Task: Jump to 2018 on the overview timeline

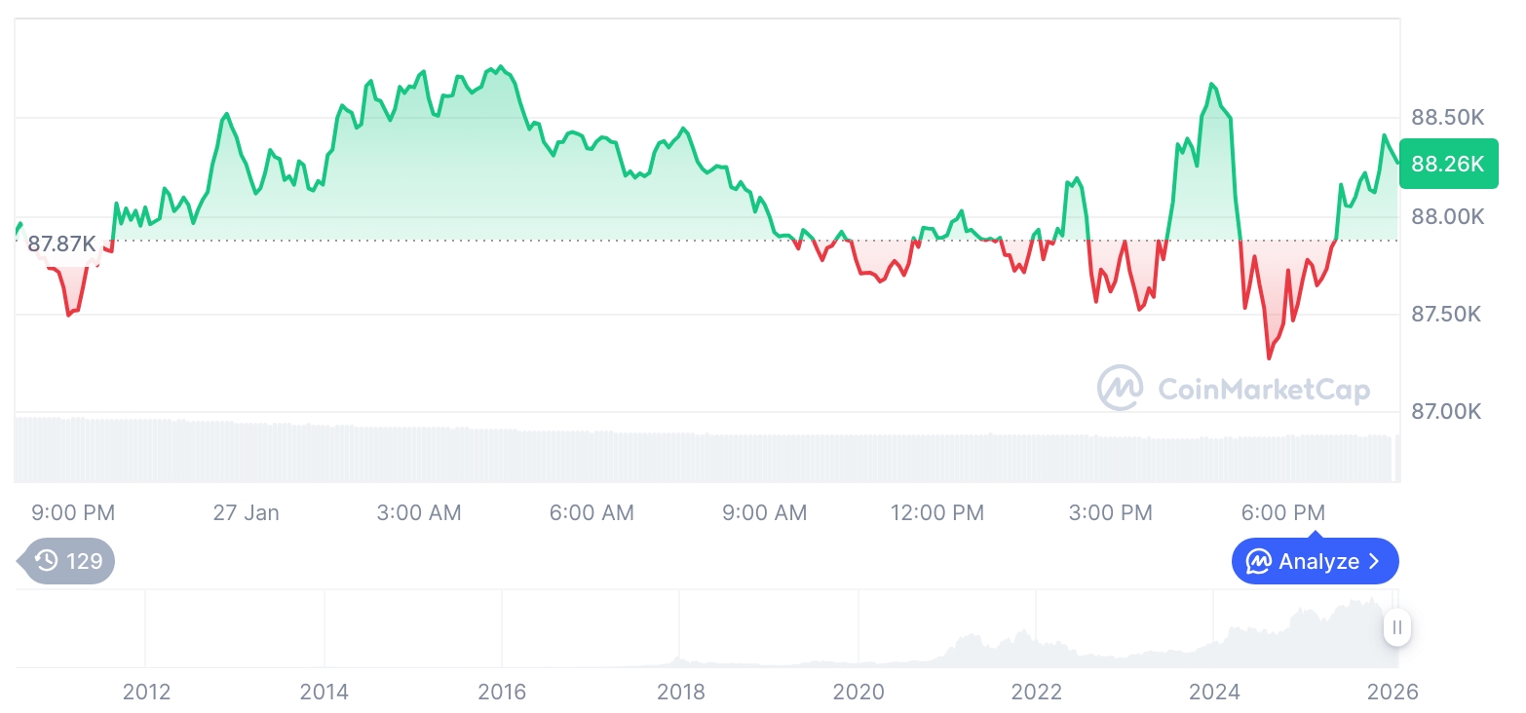Action: point(680,693)
